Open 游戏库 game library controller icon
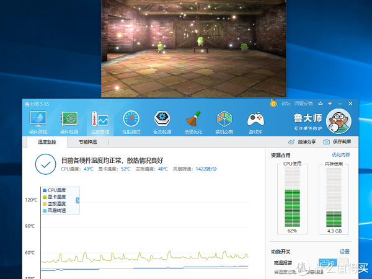Screen dimensions: 372x279 [255, 122]
